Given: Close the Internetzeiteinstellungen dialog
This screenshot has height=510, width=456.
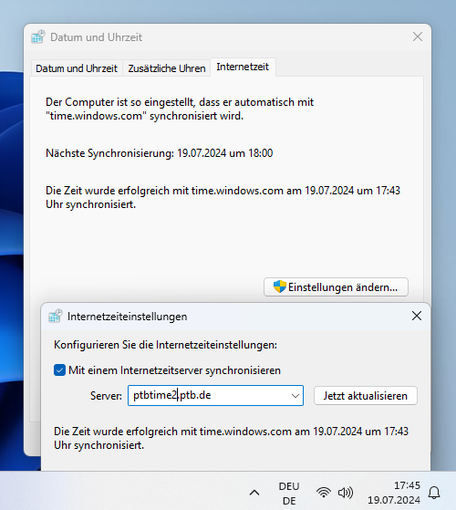Looking at the screenshot, I should pyautogui.click(x=417, y=316).
